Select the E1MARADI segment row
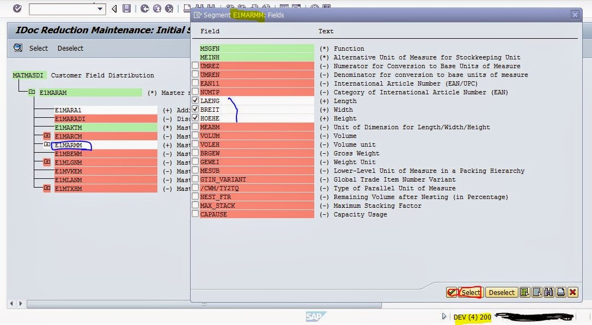The width and height of the screenshot is (592, 325). [106, 119]
